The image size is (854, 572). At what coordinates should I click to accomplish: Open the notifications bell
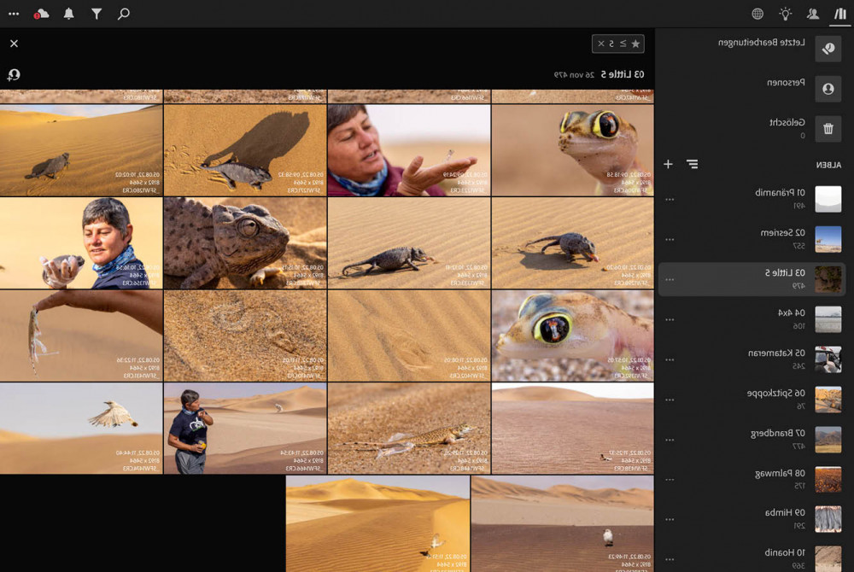click(69, 14)
